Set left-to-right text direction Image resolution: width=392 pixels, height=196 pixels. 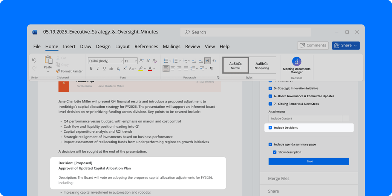[x=208, y=61]
